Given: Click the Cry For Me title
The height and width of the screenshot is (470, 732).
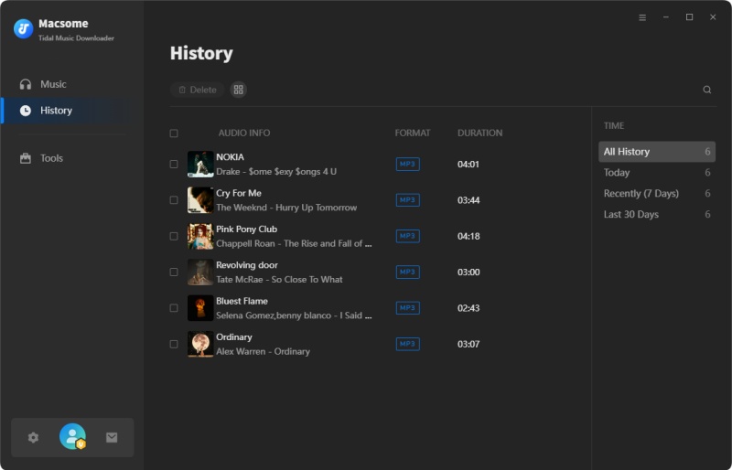Looking at the screenshot, I should click(239, 193).
